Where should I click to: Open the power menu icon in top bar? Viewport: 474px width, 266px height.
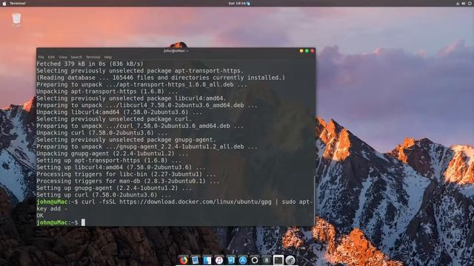pyautogui.click(x=470, y=3)
